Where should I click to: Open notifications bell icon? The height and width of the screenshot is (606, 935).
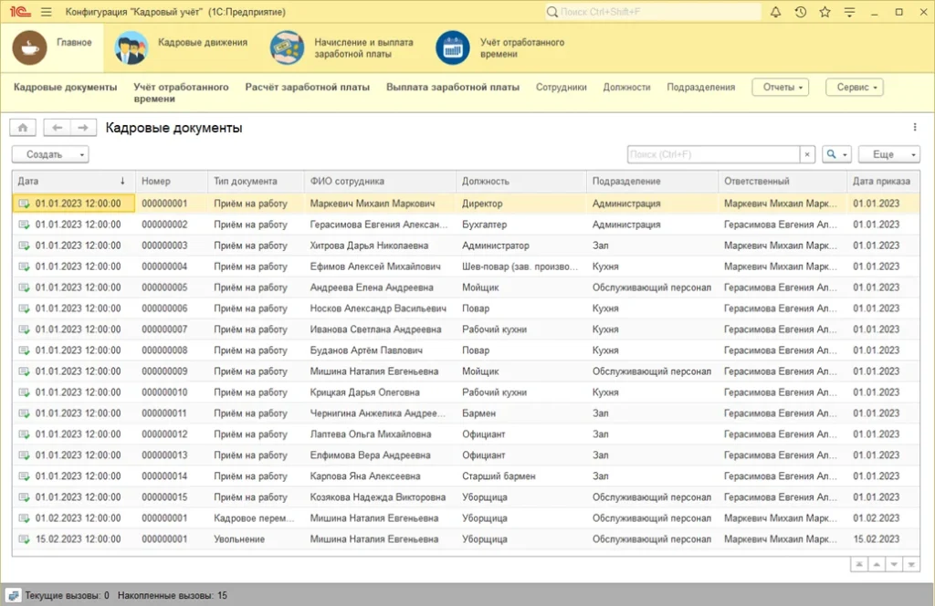pyautogui.click(x=775, y=12)
